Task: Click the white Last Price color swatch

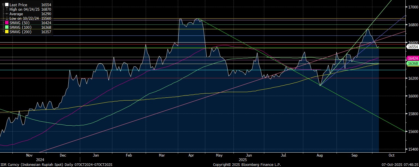Action: click(x=7, y=5)
